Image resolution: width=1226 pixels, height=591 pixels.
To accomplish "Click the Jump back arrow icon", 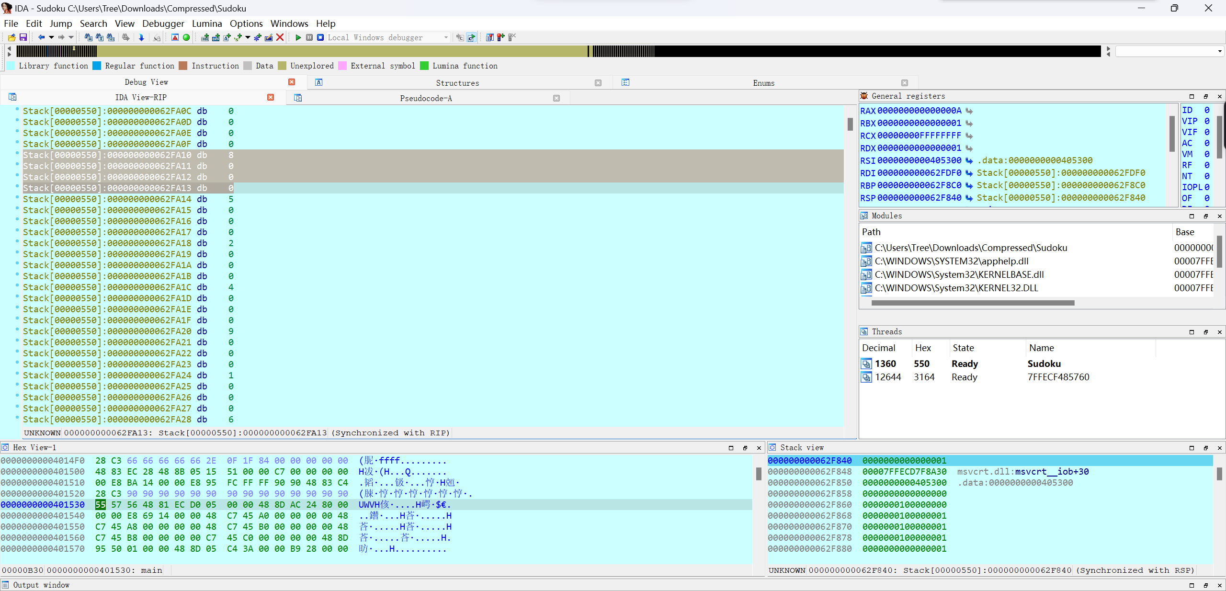I will pyautogui.click(x=41, y=37).
